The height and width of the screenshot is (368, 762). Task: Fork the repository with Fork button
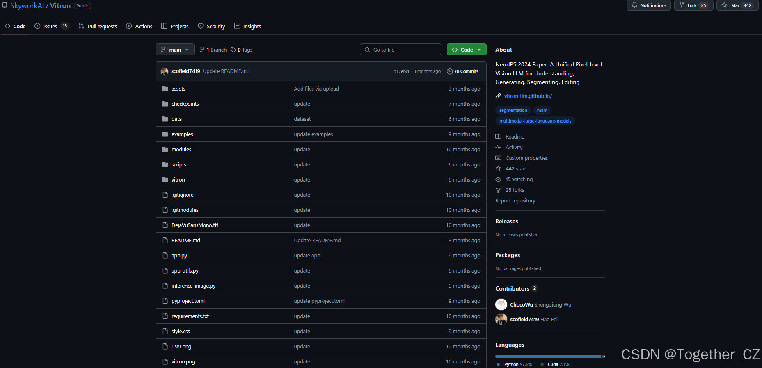click(694, 5)
